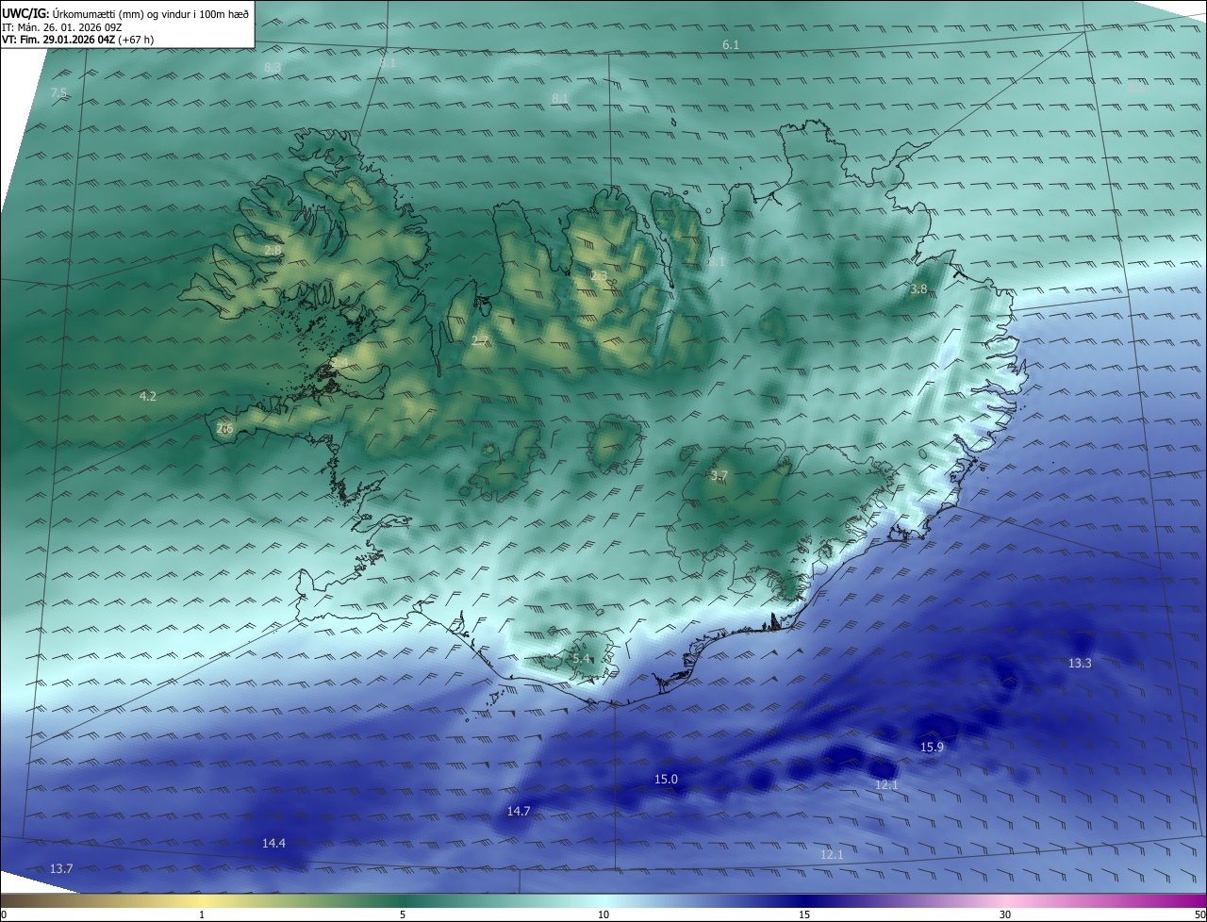
Task: Click the color scale tick label 15
Action: (x=804, y=914)
